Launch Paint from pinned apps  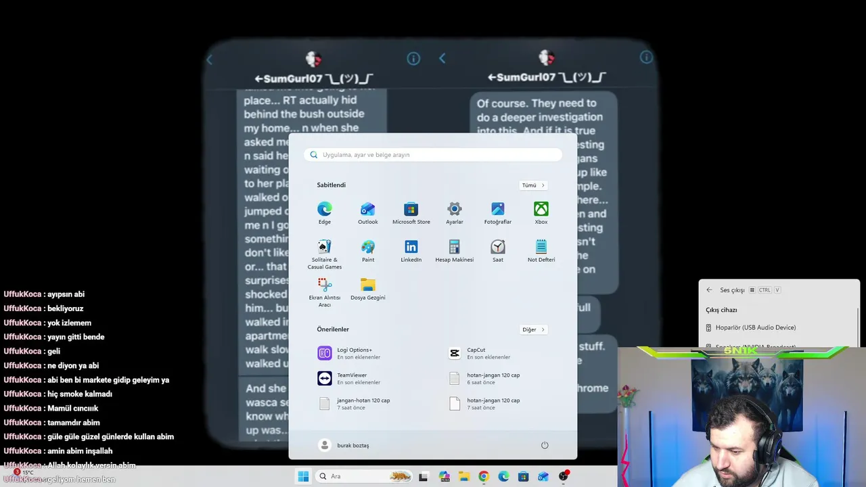368,251
